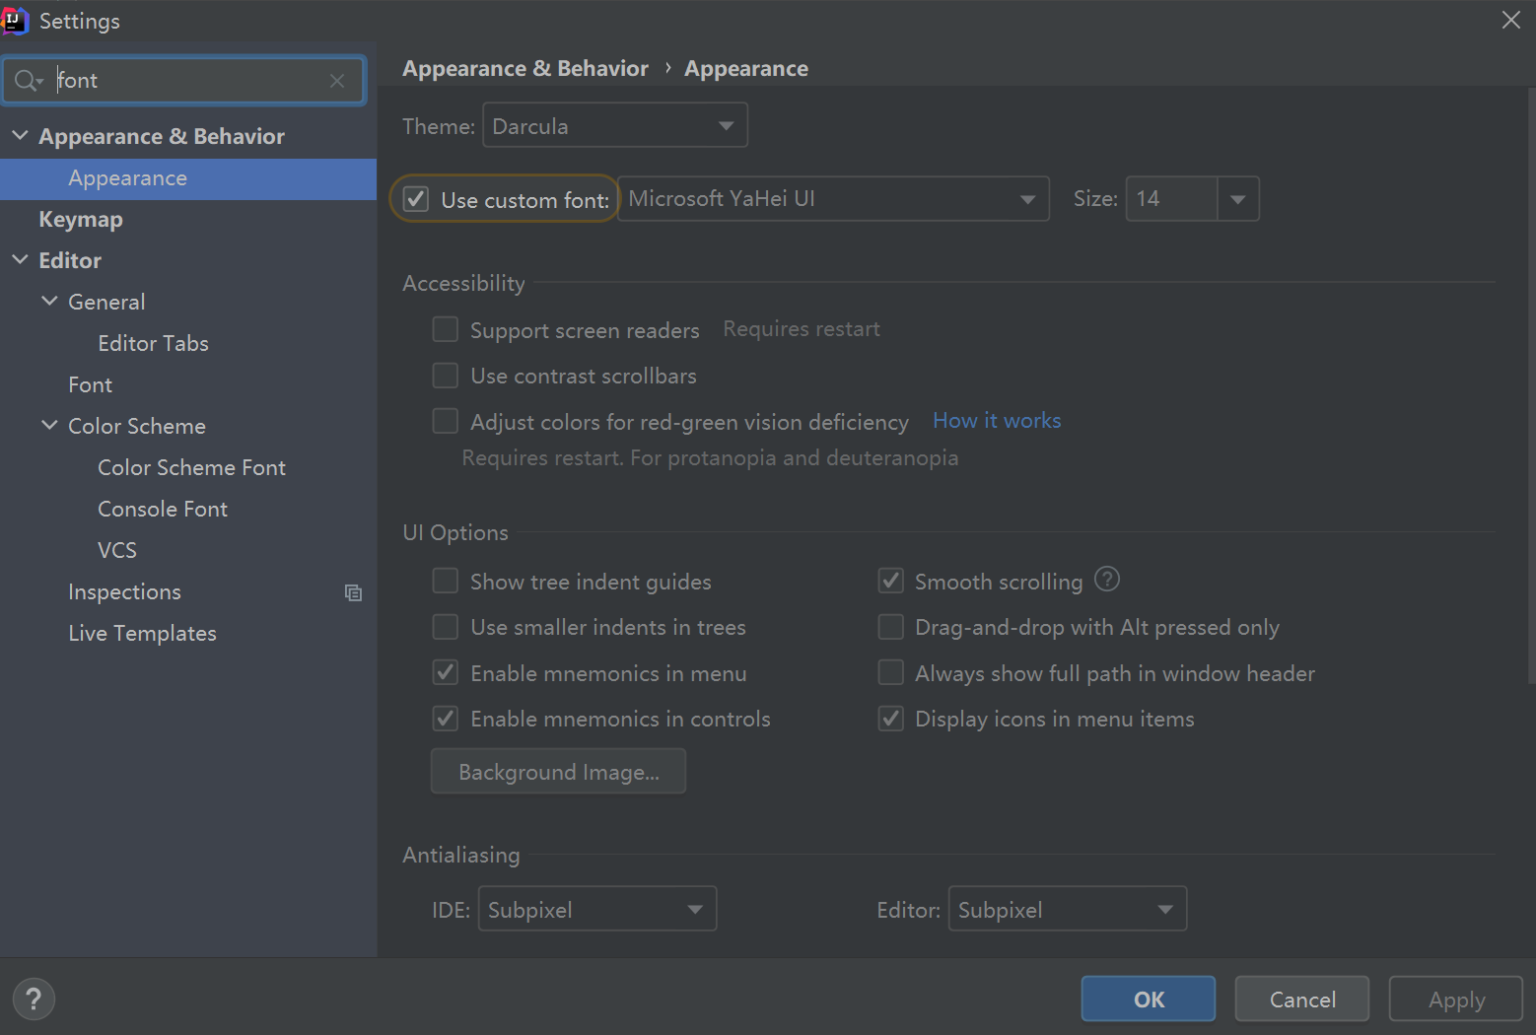Click the vertical scrollbar of settings panel
This screenshot has height=1035, width=1536.
tap(1530, 384)
